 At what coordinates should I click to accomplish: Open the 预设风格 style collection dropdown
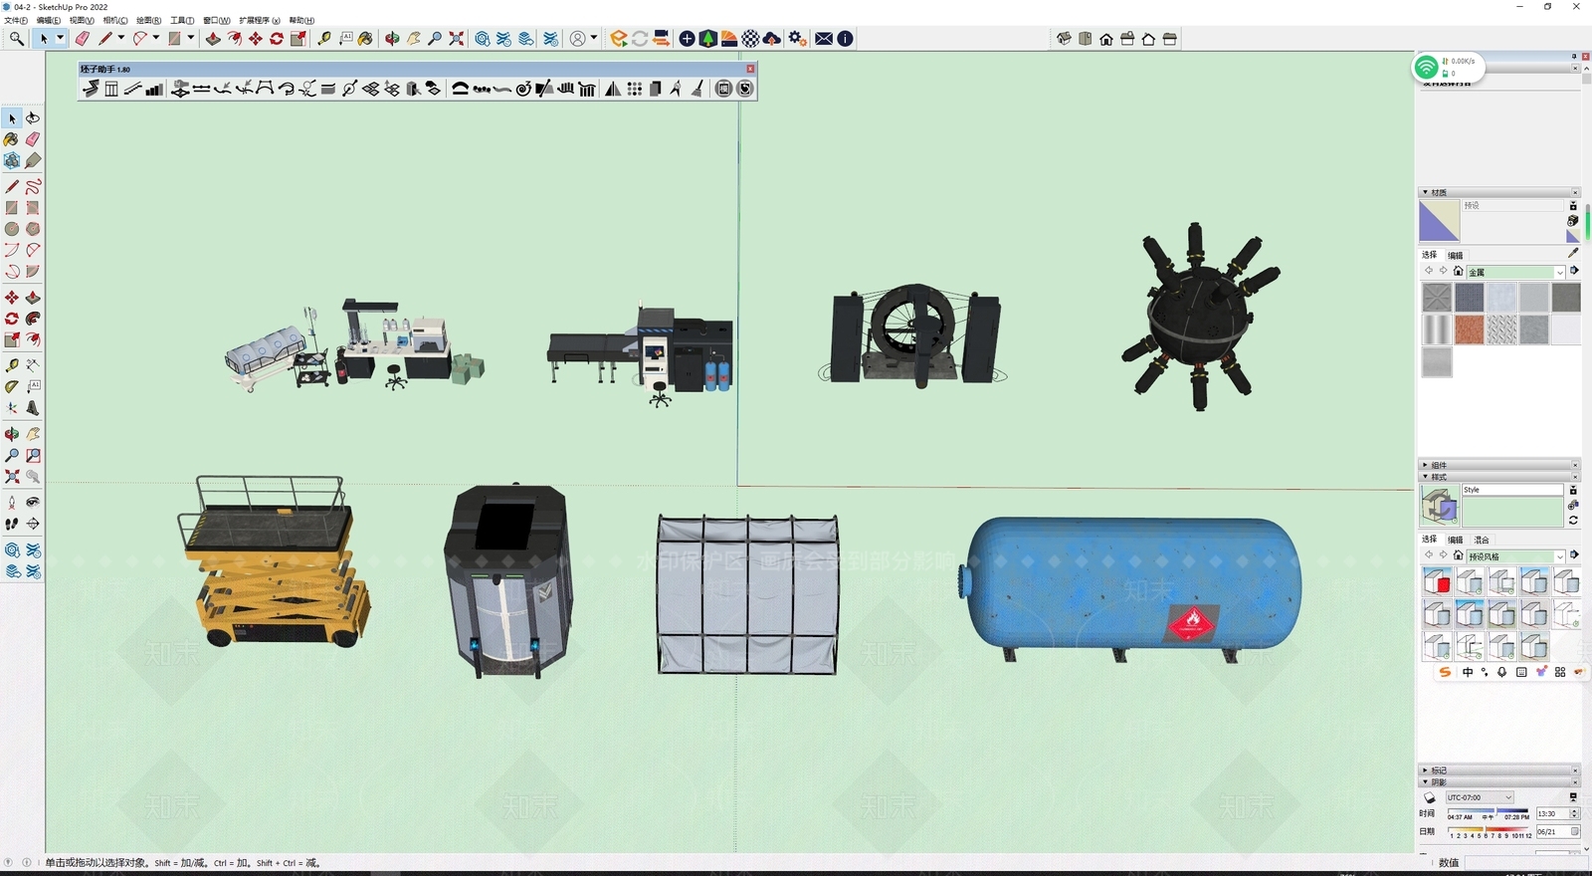pyautogui.click(x=1559, y=556)
